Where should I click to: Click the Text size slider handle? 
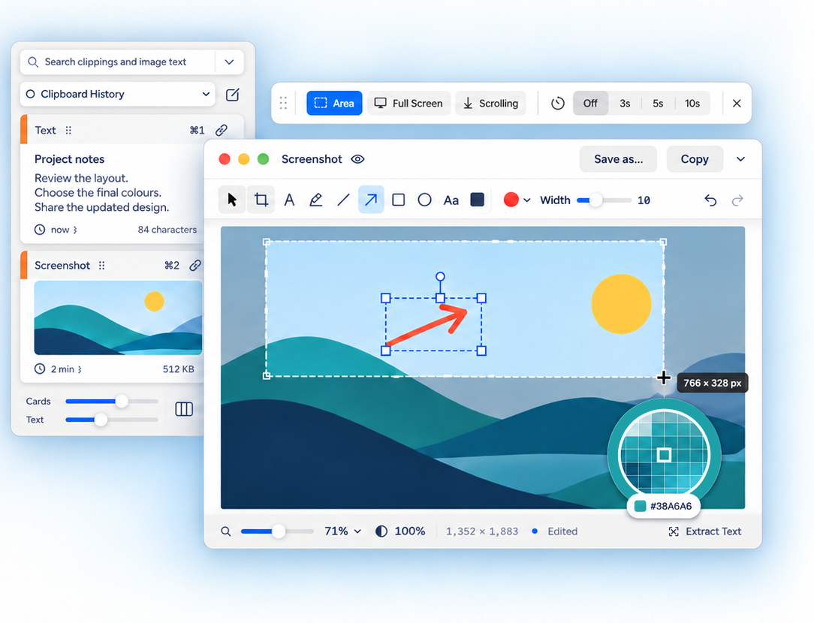(x=101, y=420)
